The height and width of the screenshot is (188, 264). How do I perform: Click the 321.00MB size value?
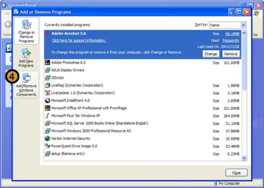click(x=232, y=109)
